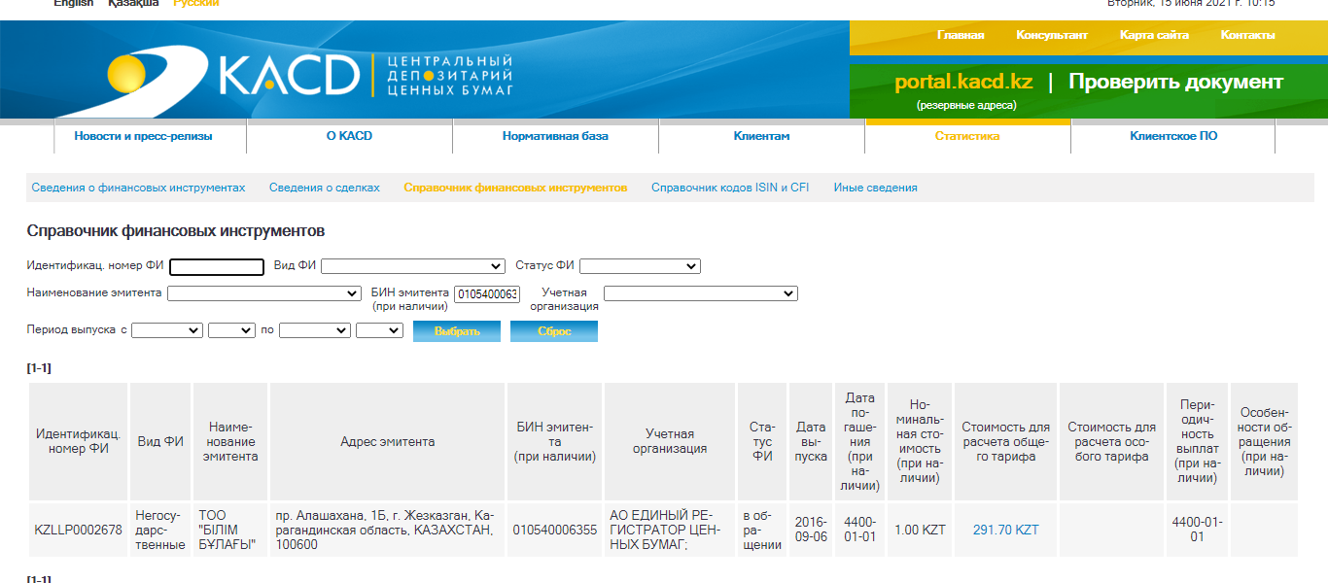Switch language to Қазақша
The width and height of the screenshot is (1328, 583).
pos(133,3)
